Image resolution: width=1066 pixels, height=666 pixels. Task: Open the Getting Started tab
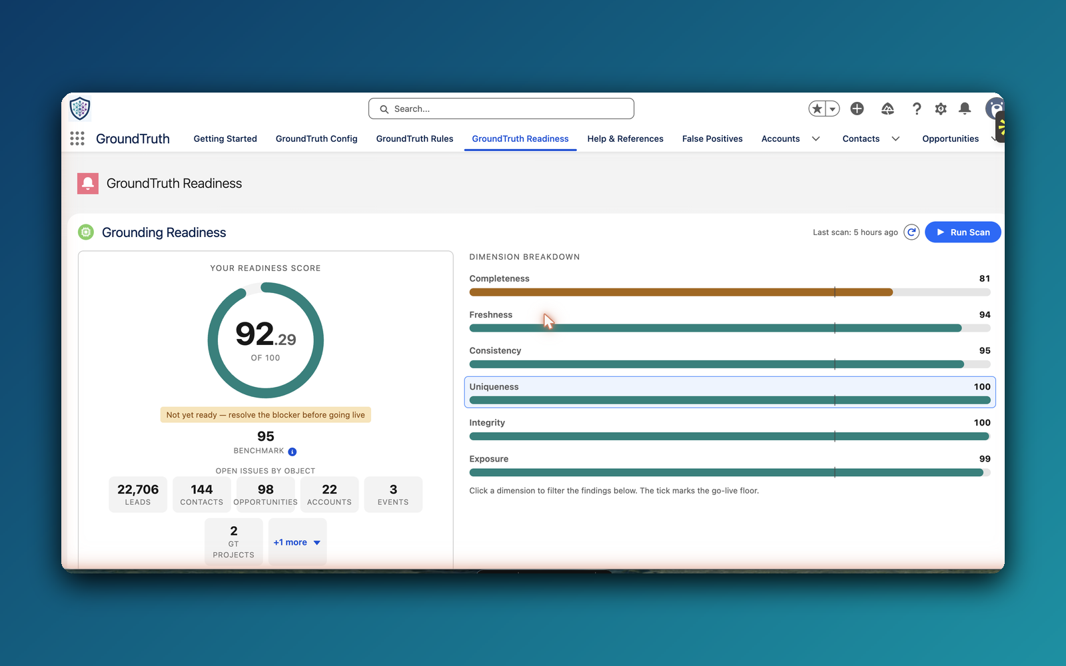225,139
